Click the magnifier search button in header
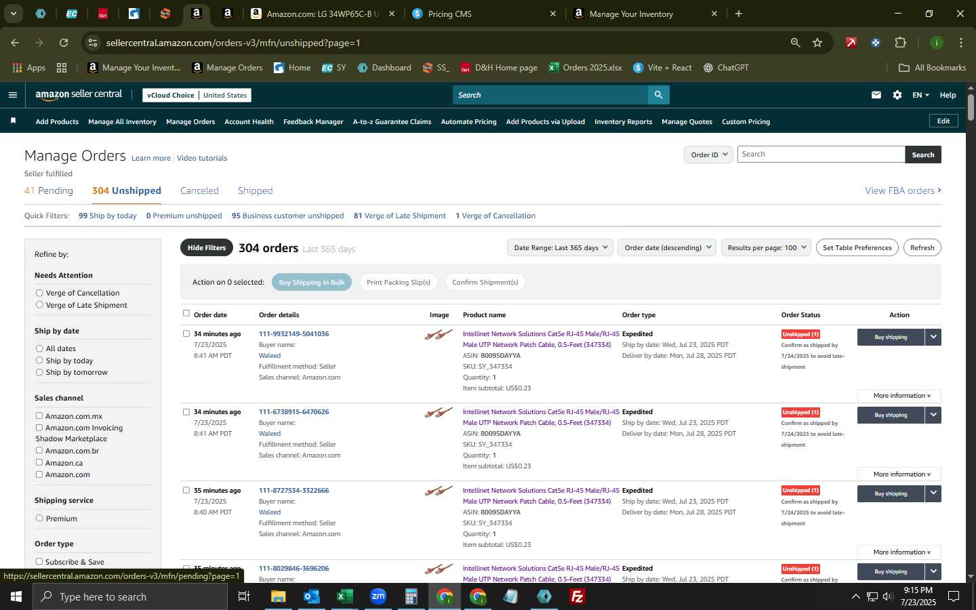 coord(658,95)
